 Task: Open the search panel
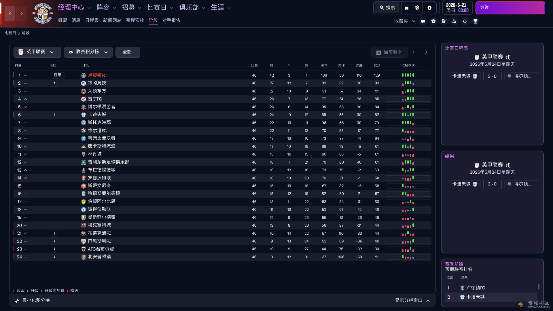387,8
